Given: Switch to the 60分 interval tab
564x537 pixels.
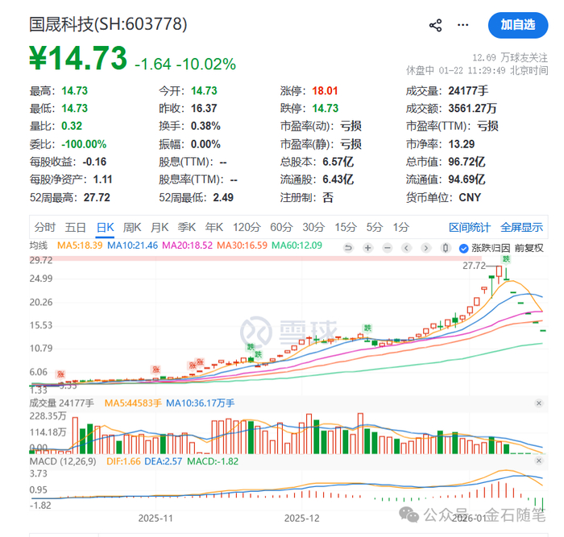Looking at the screenshot, I should coord(282,227).
